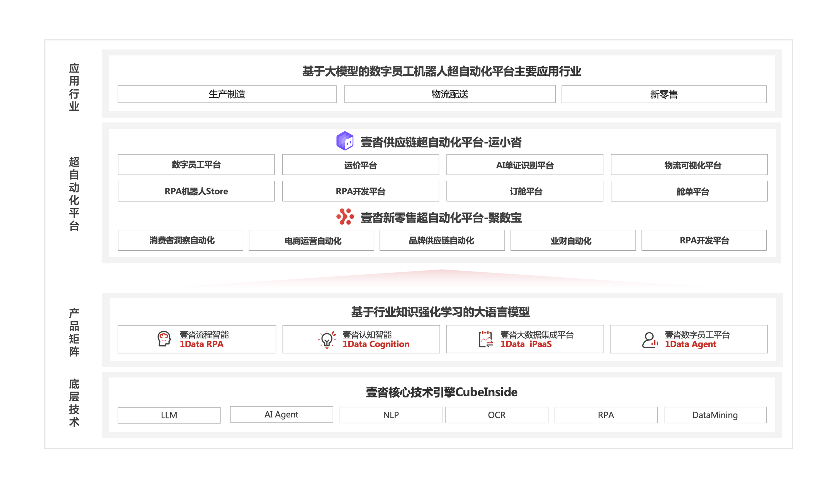Viewport: 836px width, 486px height.
Task: Select the 物流配送 industry box
Action: [x=449, y=94]
